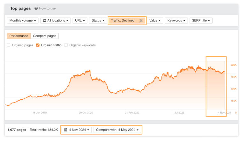Expand the Keywords filter dropdown

tap(176, 20)
